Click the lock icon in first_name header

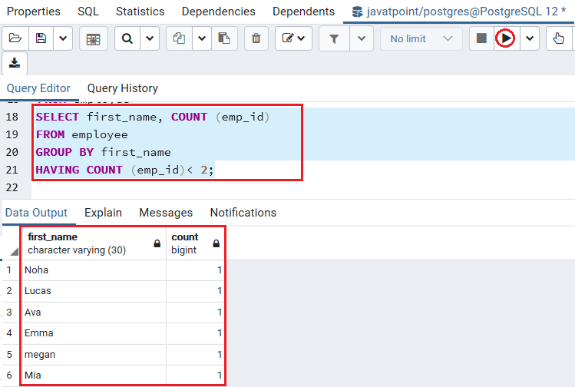[157, 243]
